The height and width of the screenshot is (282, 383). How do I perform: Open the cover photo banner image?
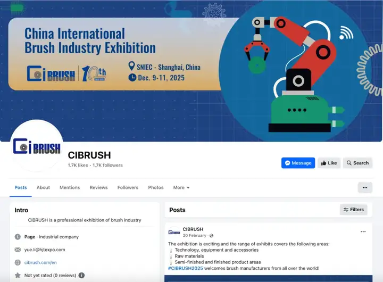point(191,71)
